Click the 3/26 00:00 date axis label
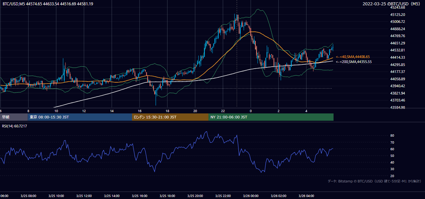The width and height of the screenshot is (425, 199). pos(251,196)
